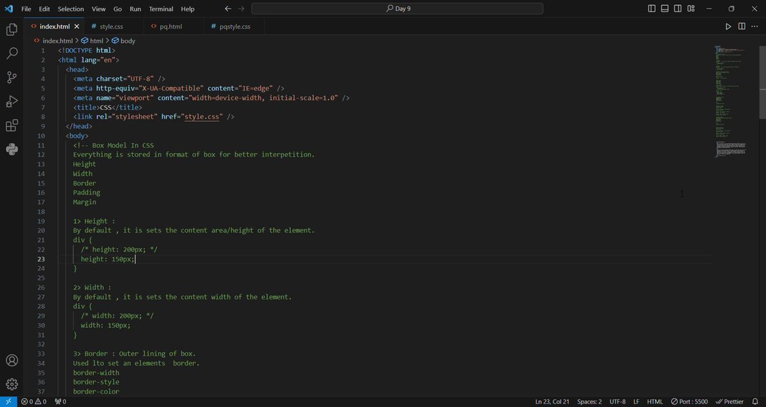Click the "Padding" comment line
This screenshot has width=766, height=407.
(x=86, y=193)
